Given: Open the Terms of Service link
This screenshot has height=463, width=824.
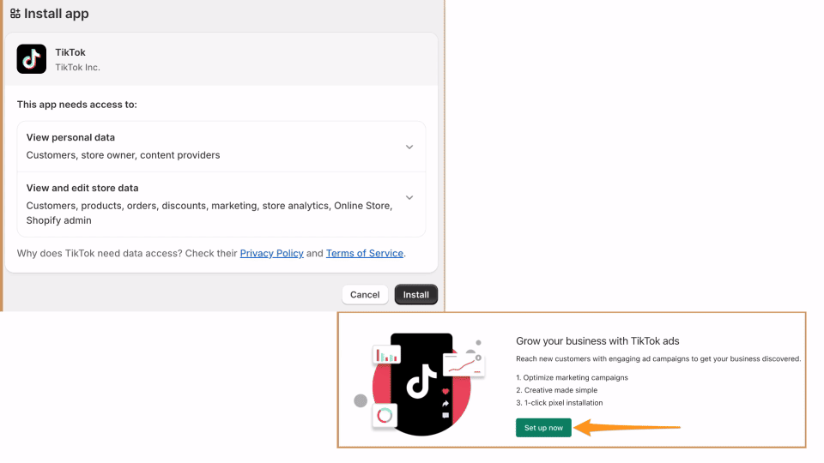Looking at the screenshot, I should [364, 254].
